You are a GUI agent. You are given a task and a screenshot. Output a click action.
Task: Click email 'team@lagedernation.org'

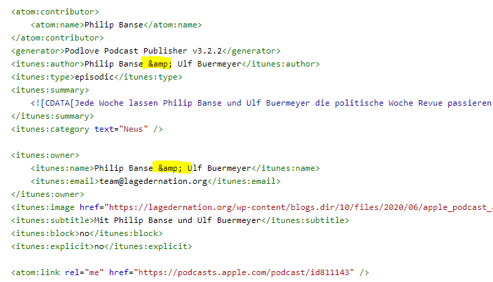point(153,181)
